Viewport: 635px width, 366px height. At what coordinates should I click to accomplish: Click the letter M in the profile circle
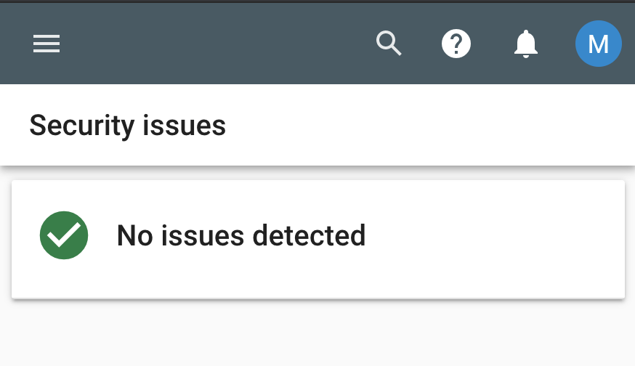pos(598,45)
